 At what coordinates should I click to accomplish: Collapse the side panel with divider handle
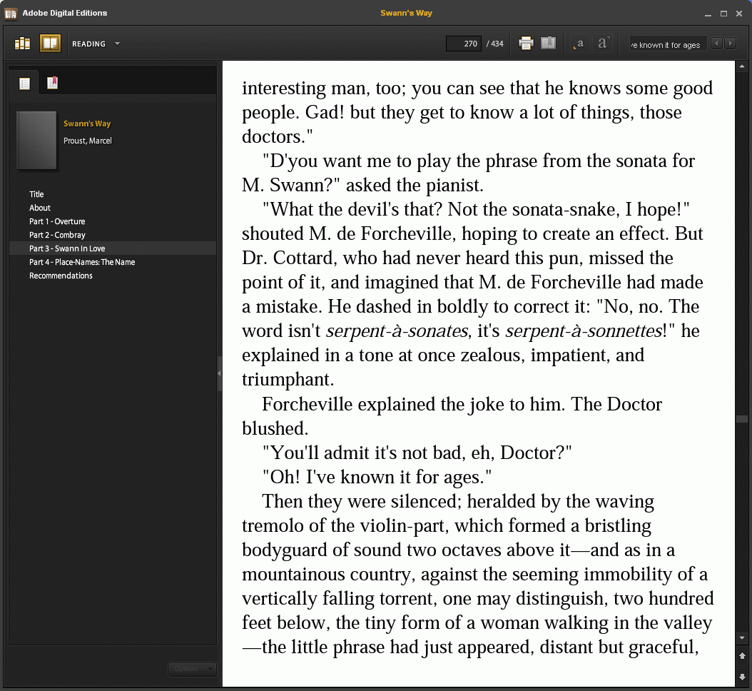point(219,373)
